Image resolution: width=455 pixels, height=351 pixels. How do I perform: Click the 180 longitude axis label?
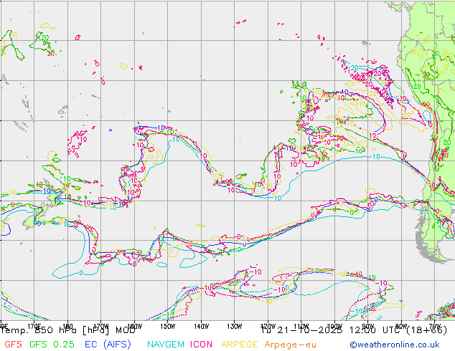point(67,327)
